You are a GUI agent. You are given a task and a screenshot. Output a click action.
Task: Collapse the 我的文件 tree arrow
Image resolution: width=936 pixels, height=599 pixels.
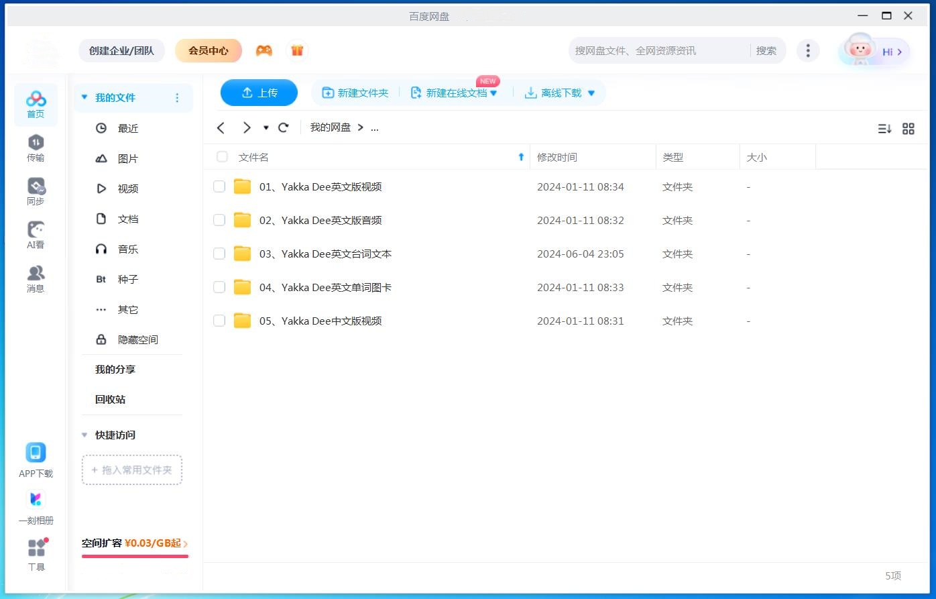84,98
